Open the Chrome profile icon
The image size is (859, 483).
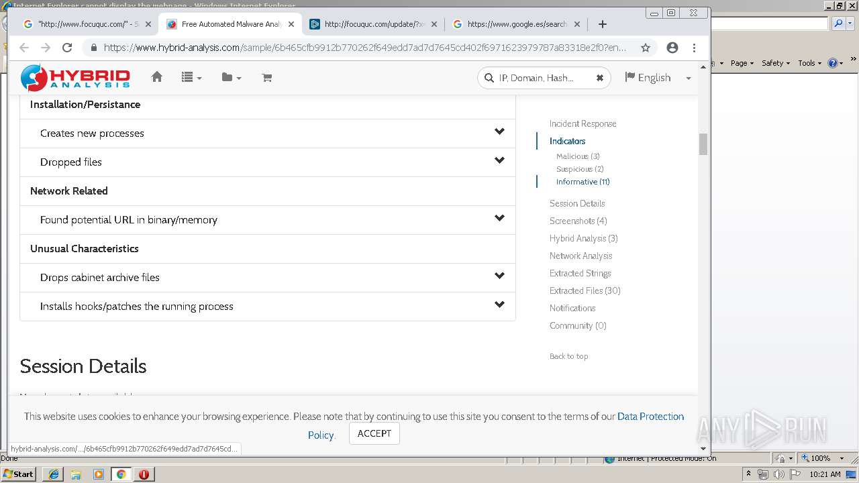point(672,48)
